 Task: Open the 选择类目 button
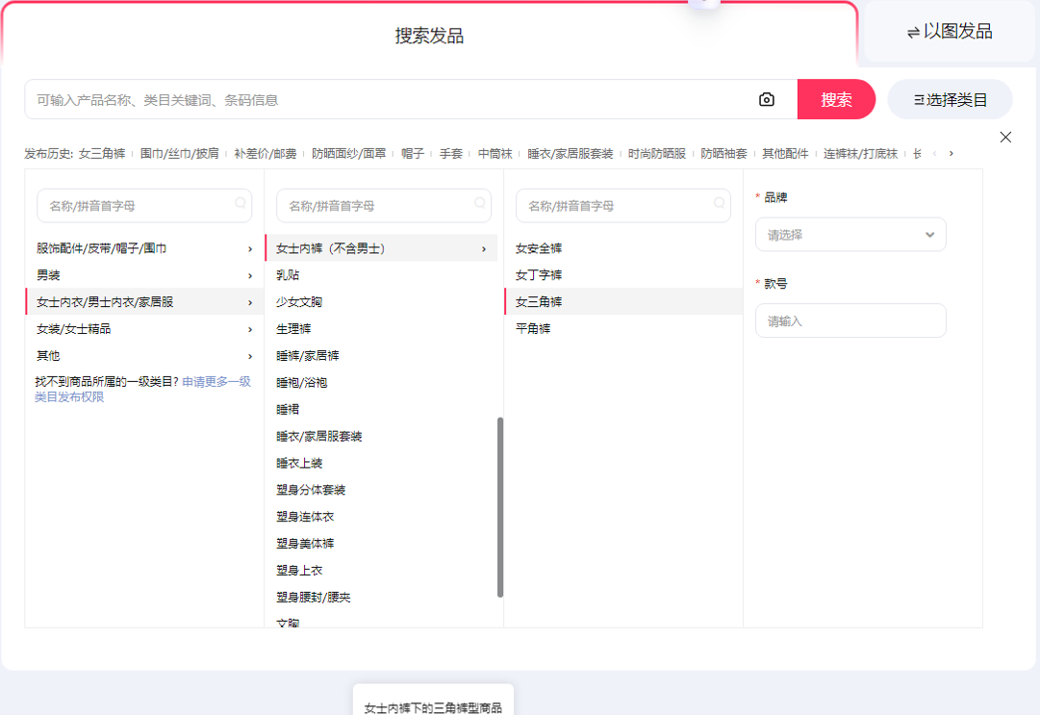coord(950,99)
